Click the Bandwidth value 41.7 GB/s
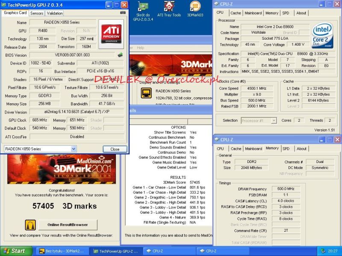This screenshot has height=256, width=342. pyautogui.click(x=106, y=104)
